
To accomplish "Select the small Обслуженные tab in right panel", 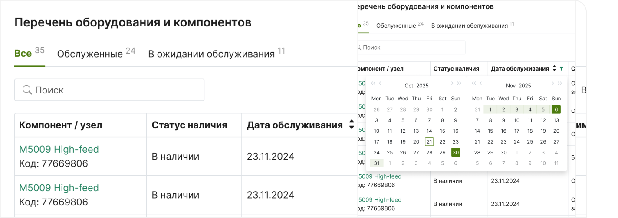I will coord(396,26).
